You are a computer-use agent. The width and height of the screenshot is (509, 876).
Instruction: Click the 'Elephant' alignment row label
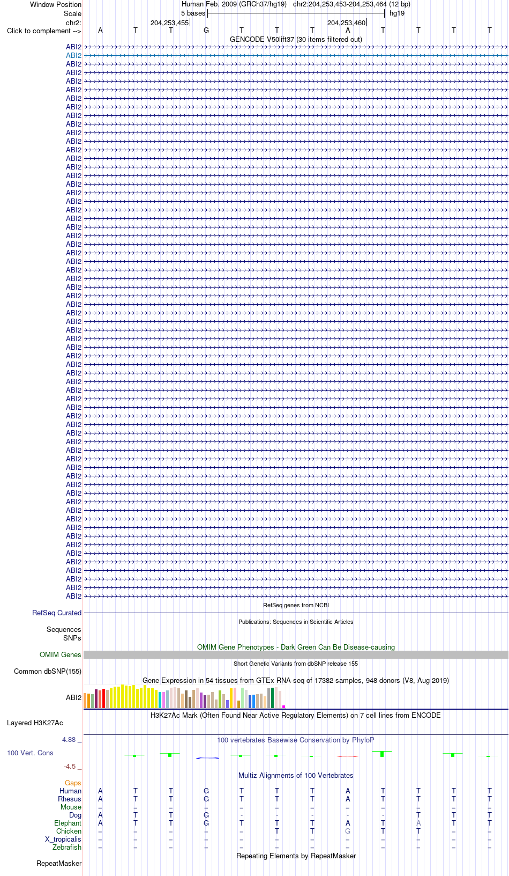pos(68,823)
